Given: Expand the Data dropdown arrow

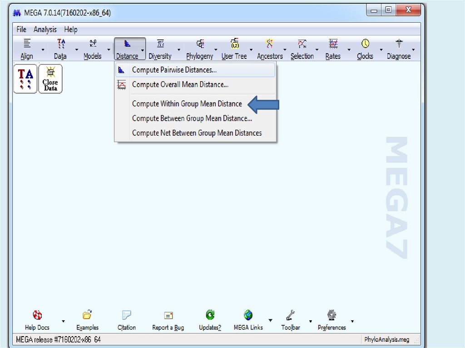Looking at the screenshot, I should click(77, 49).
